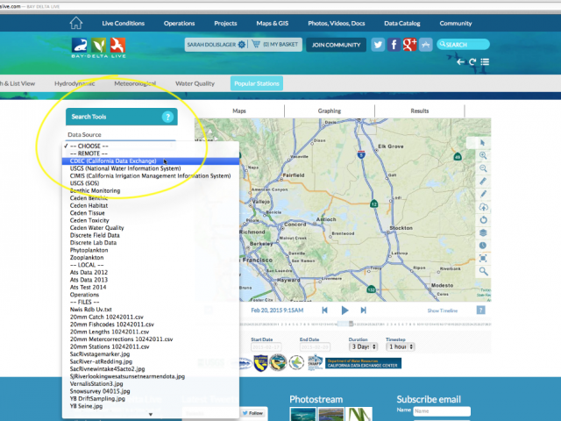Click the map zoom in magnifier

point(483,155)
